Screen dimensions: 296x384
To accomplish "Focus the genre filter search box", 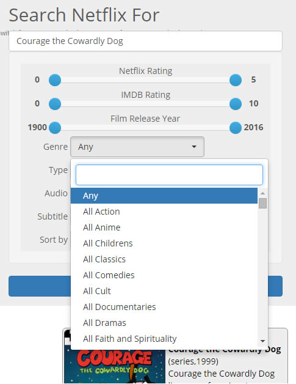I will tap(169, 175).
